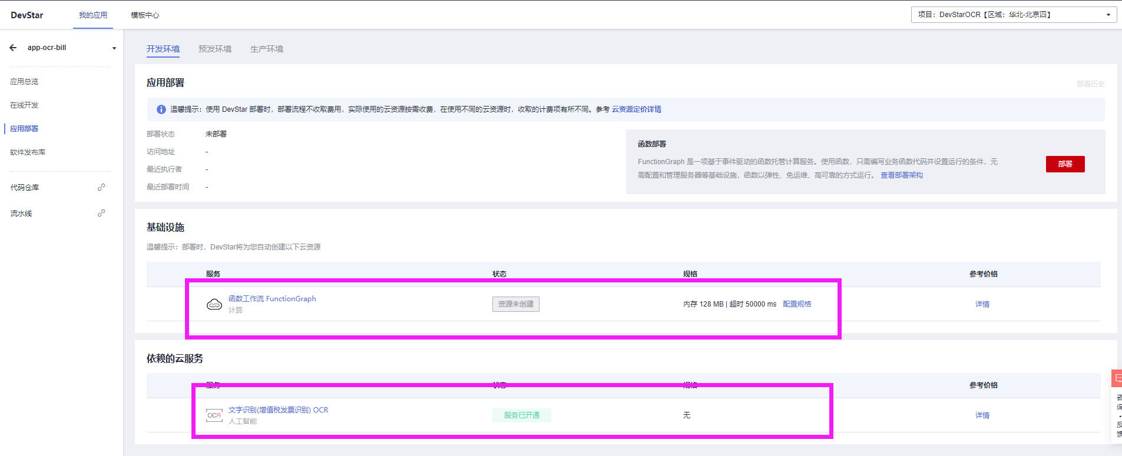
Task: Click the 资源未创建 status badge
Action: (x=516, y=304)
